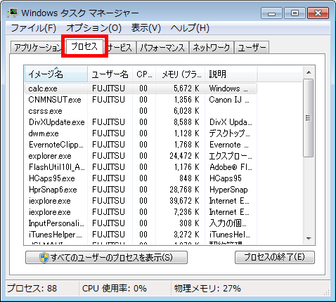Open the ファイル(F) menu
The width and height of the screenshot is (336, 302).
pyautogui.click(x=33, y=28)
